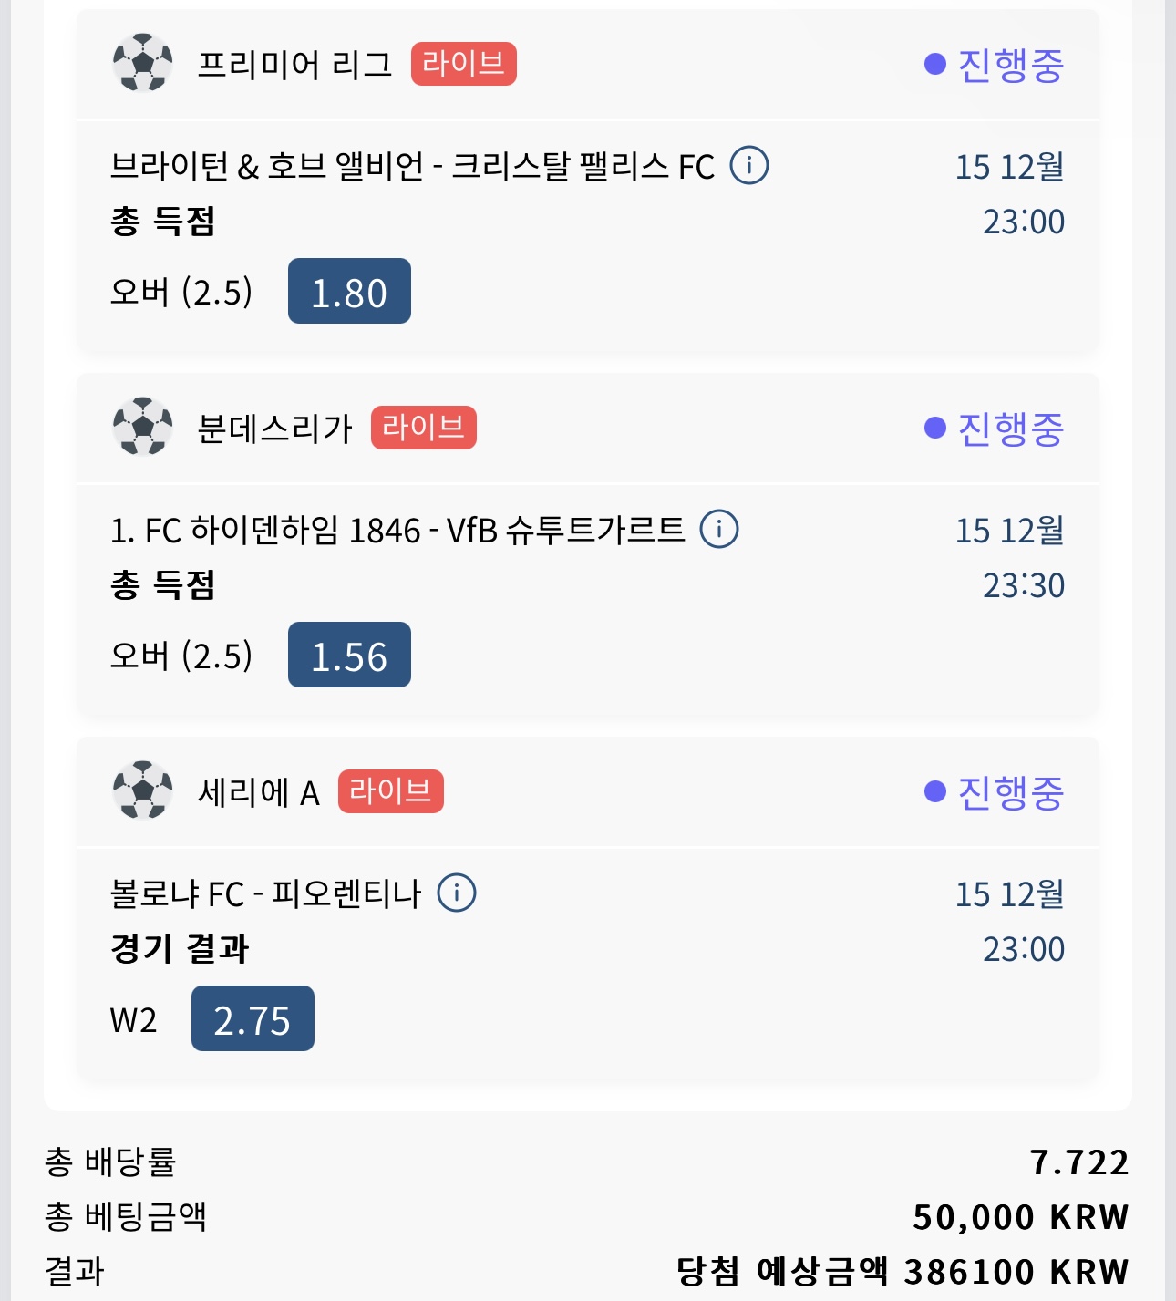The width and height of the screenshot is (1176, 1301).
Task: Click the 라이브 badge next to 세리에 A
Action: (390, 791)
